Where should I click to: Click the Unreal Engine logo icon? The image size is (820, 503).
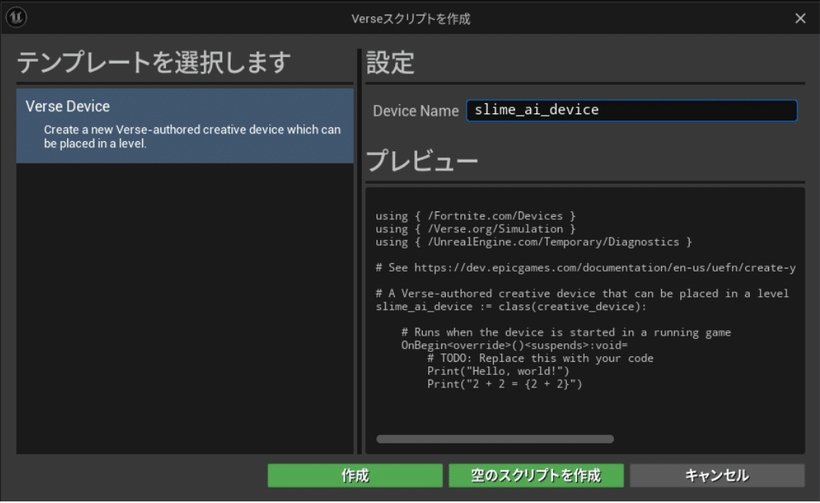[x=16, y=17]
